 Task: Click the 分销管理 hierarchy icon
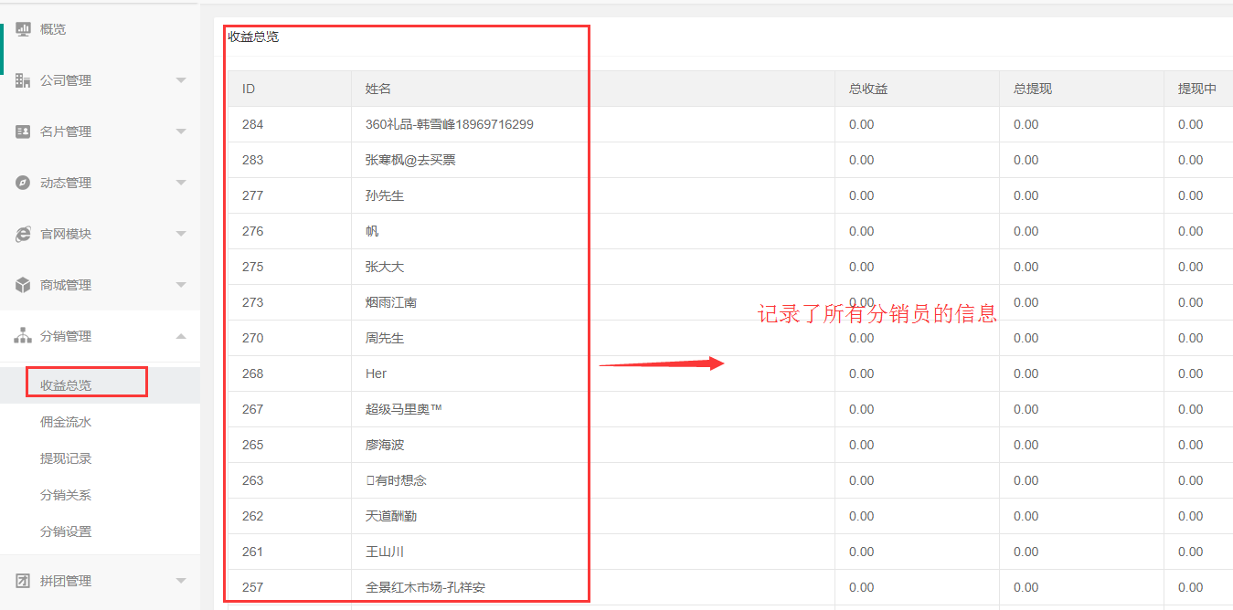point(23,336)
